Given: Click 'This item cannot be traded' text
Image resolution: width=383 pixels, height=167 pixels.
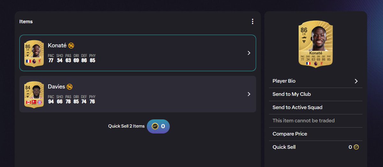Looking at the screenshot, I should [x=304, y=121].
